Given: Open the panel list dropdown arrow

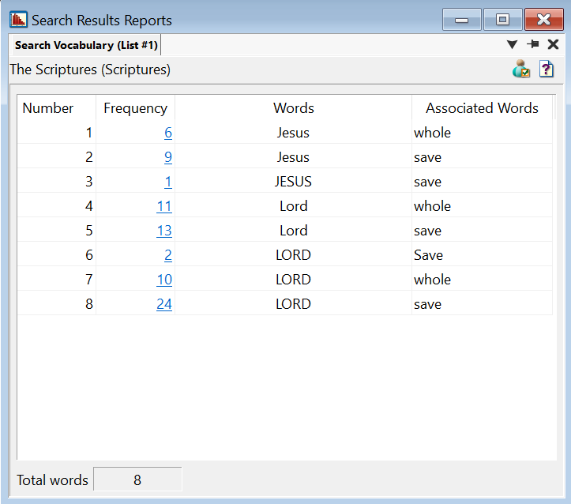Looking at the screenshot, I should tap(513, 45).
